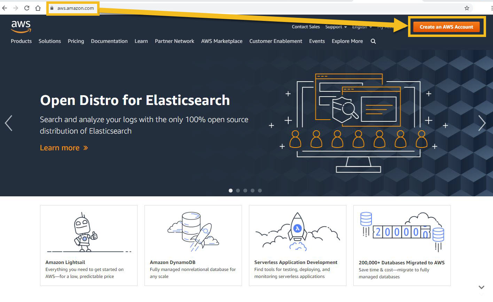Screen dimensions: 493x302
Task: Click the padlock icon in address bar
Action: [x=52, y=8]
